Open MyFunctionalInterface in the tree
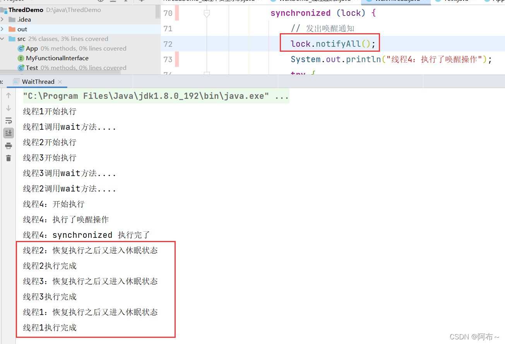This screenshot has height=344, width=505. 57,58
